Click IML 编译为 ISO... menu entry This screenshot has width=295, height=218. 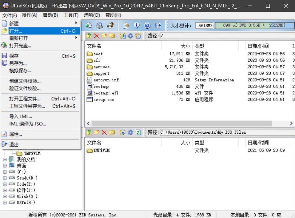(x=40, y=124)
